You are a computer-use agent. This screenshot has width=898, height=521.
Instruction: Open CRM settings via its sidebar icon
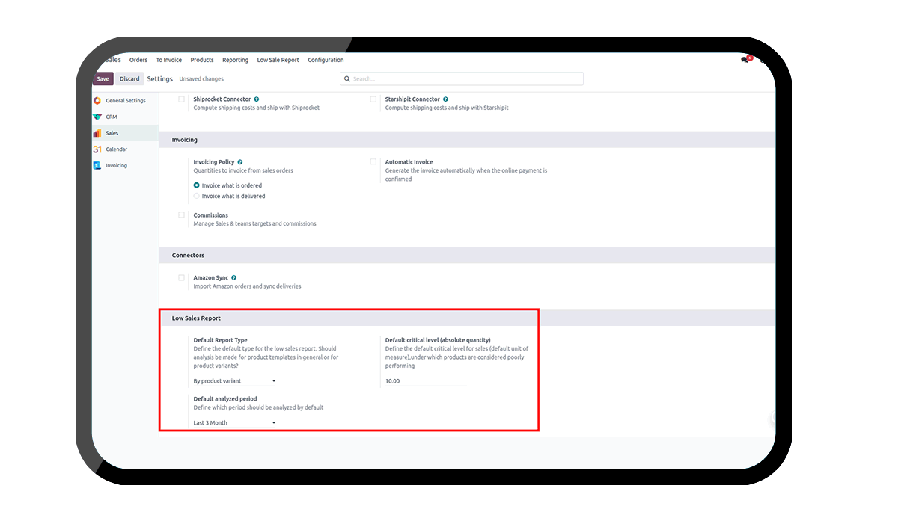point(97,117)
